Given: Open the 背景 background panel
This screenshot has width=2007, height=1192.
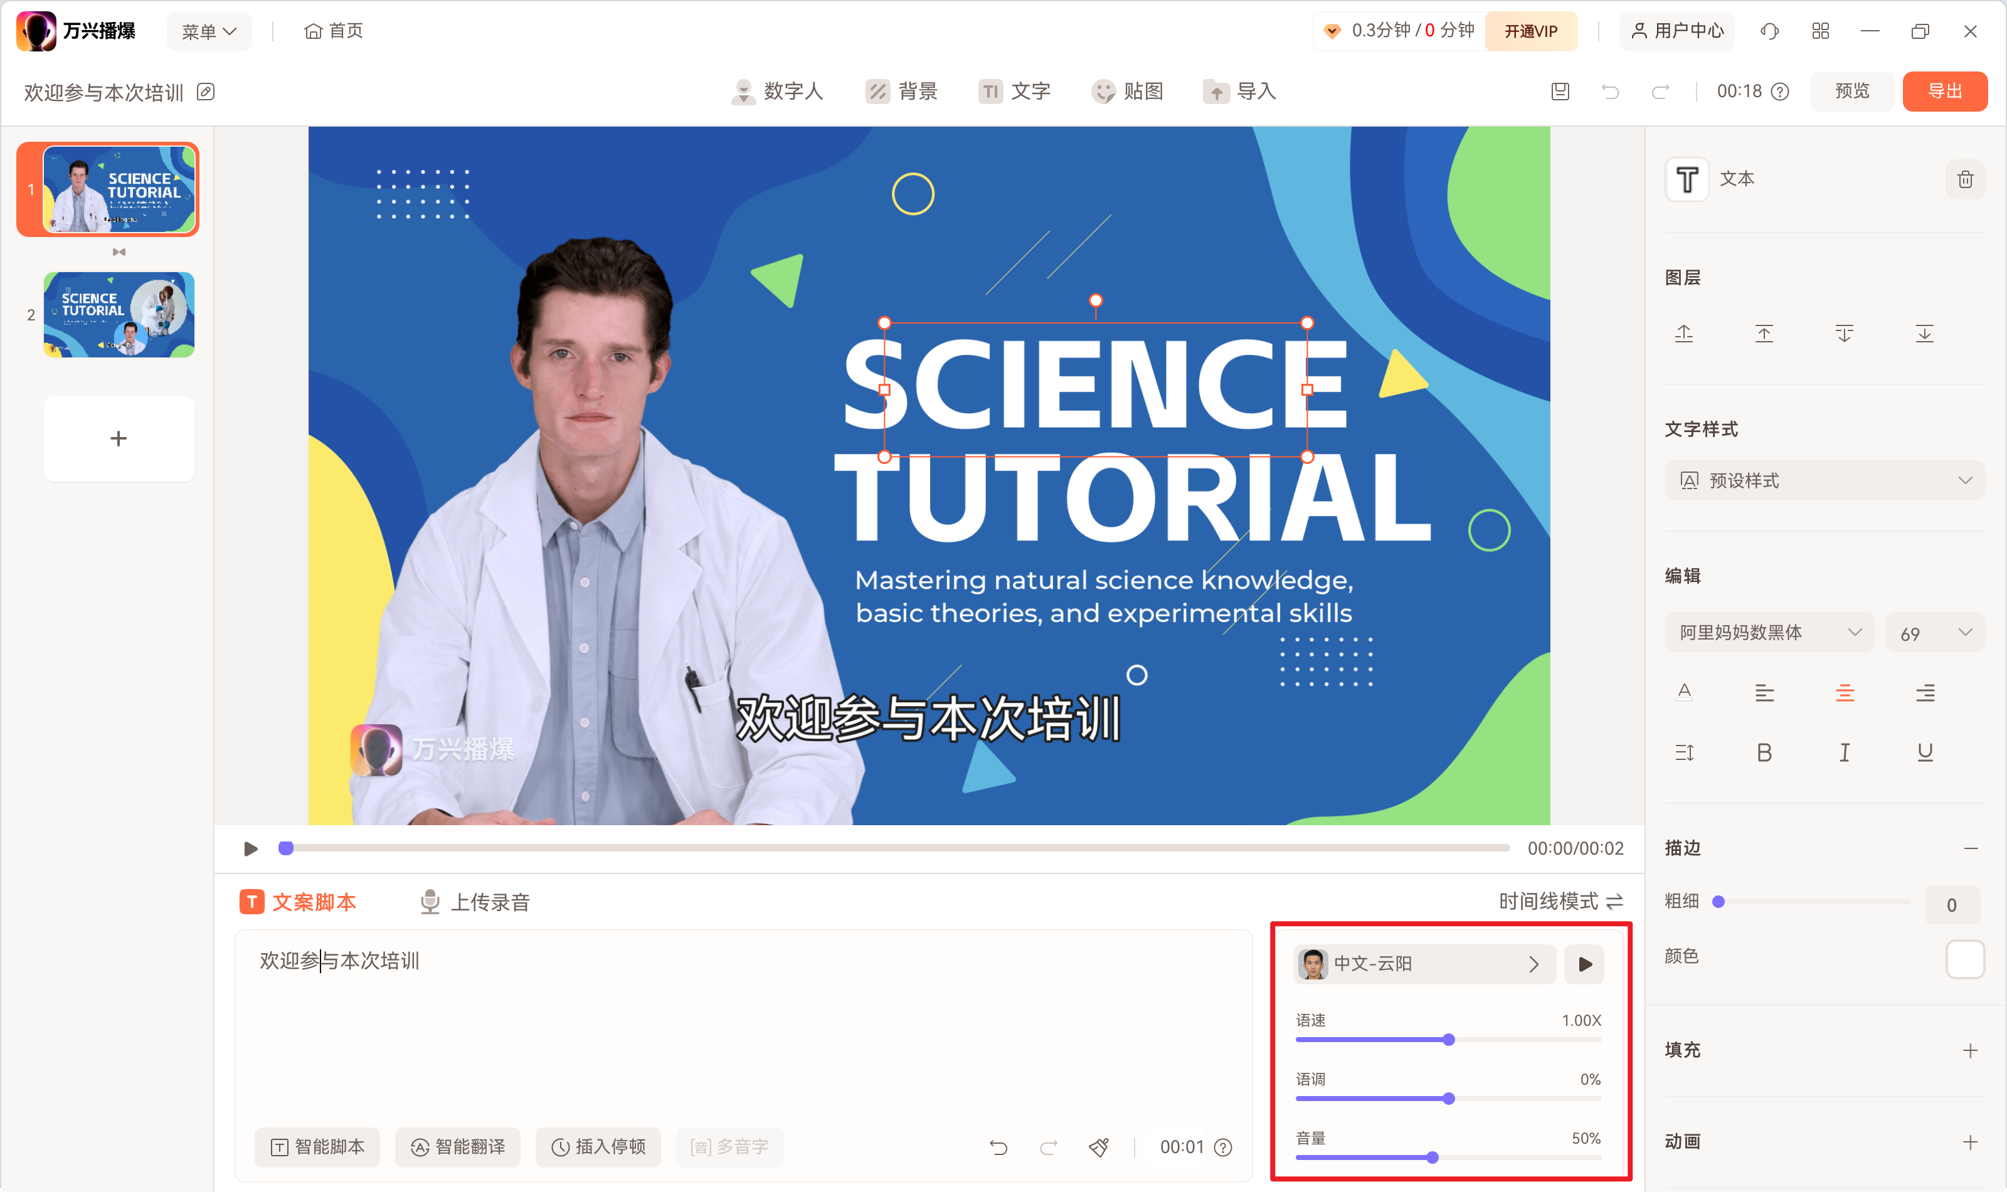Looking at the screenshot, I should (901, 92).
